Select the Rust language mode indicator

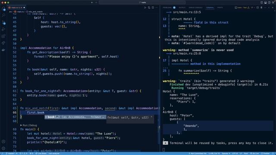246,153
